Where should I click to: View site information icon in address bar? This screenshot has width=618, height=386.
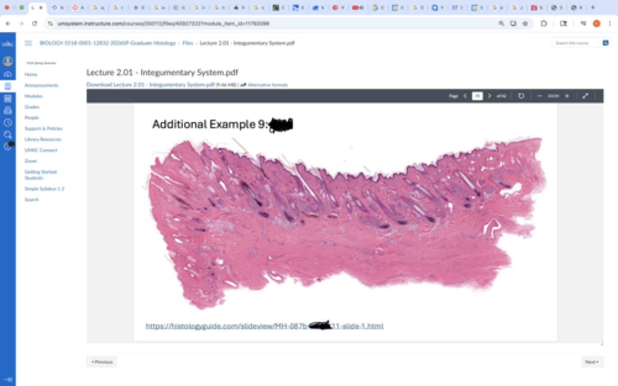coord(50,24)
